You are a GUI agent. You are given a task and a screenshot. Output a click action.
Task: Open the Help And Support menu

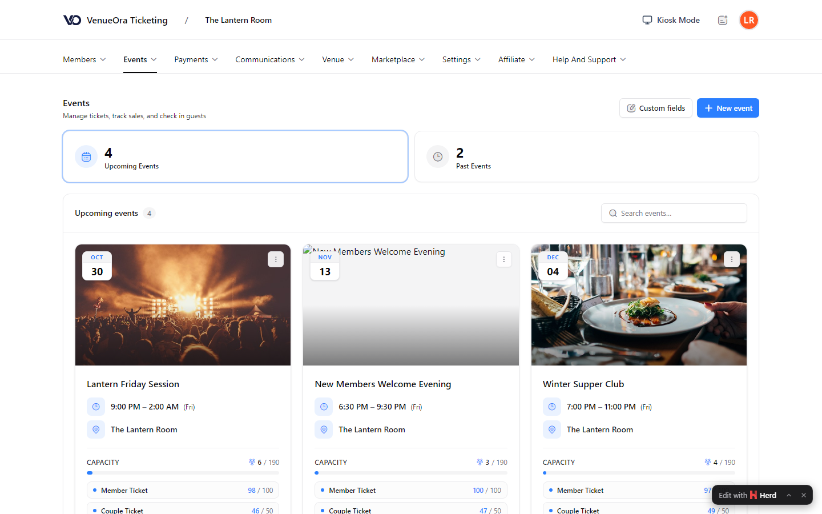click(x=589, y=59)
